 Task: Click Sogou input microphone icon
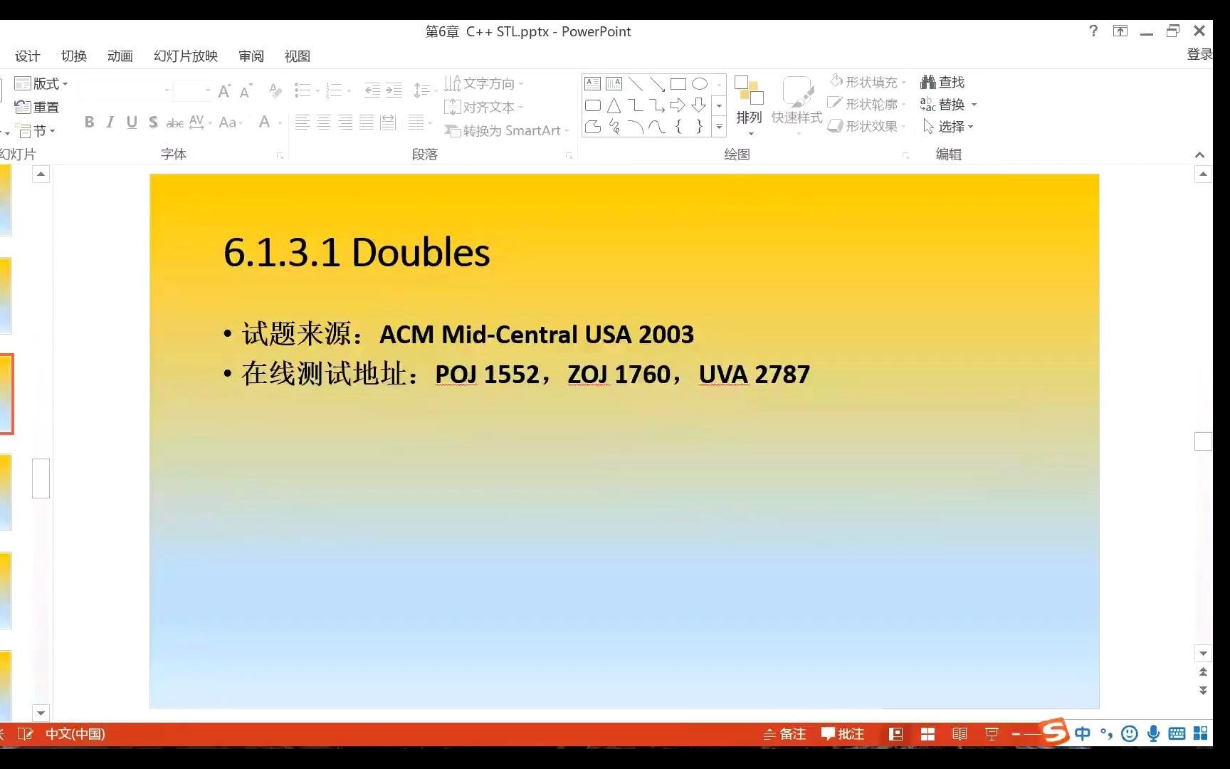tap(1154, 733)
